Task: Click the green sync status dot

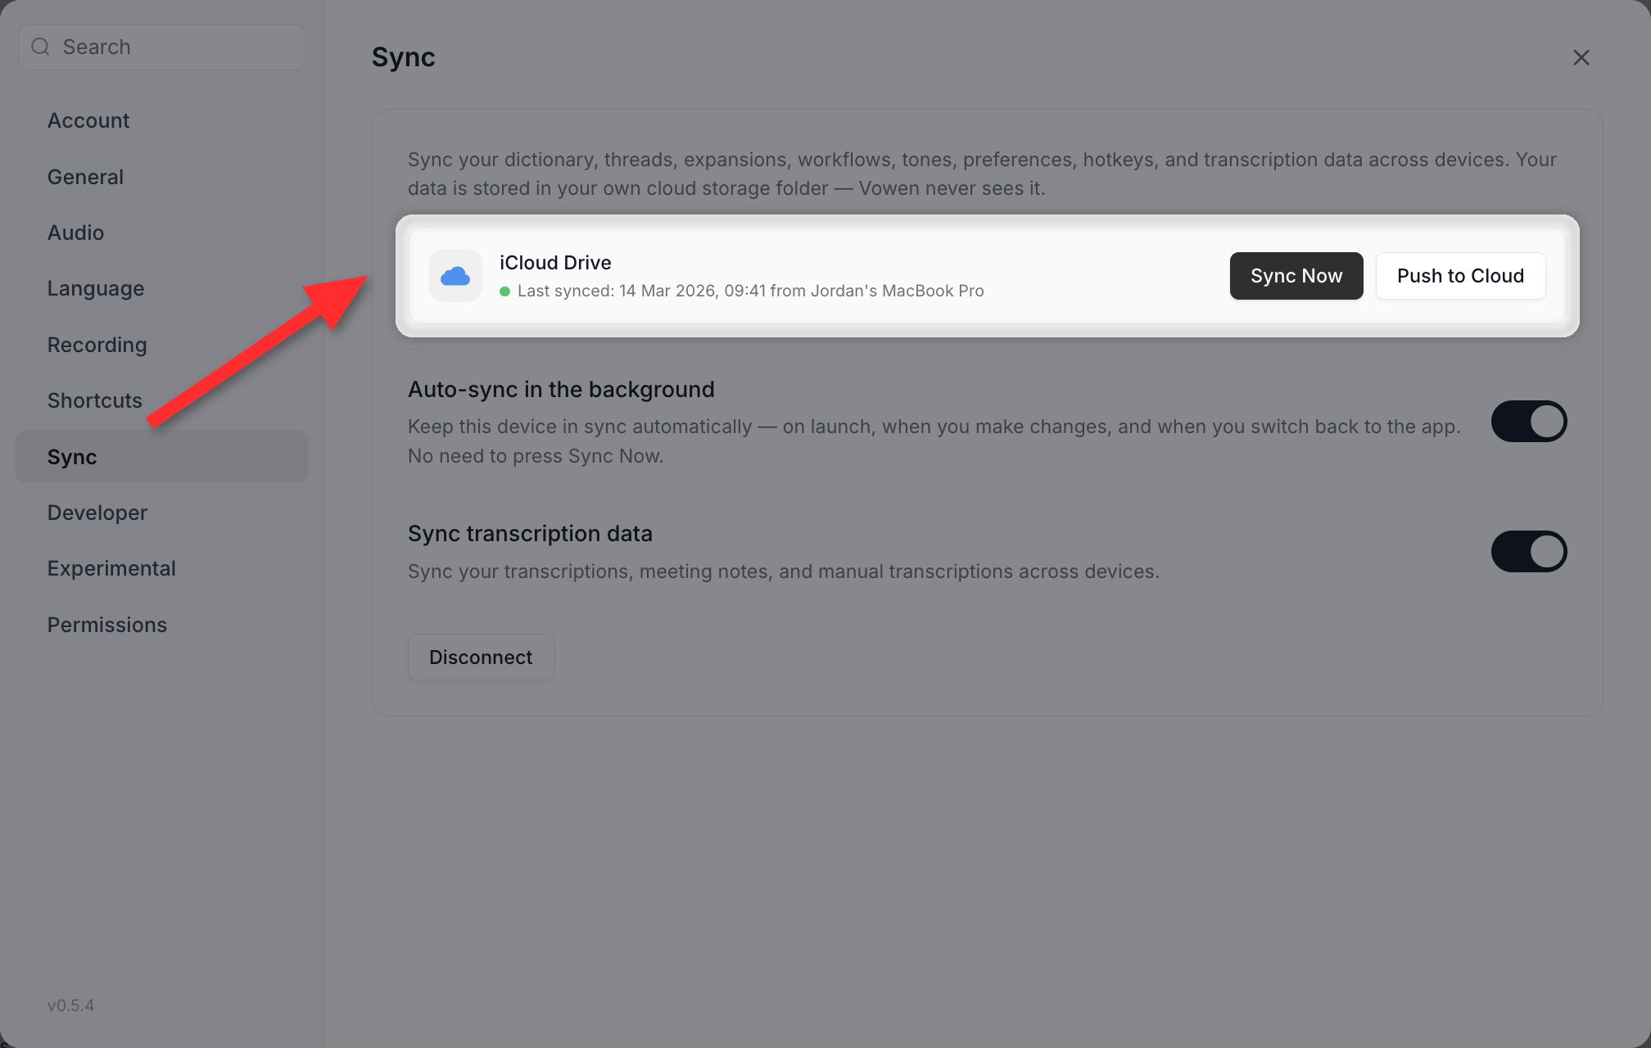Action: (505, 291)
